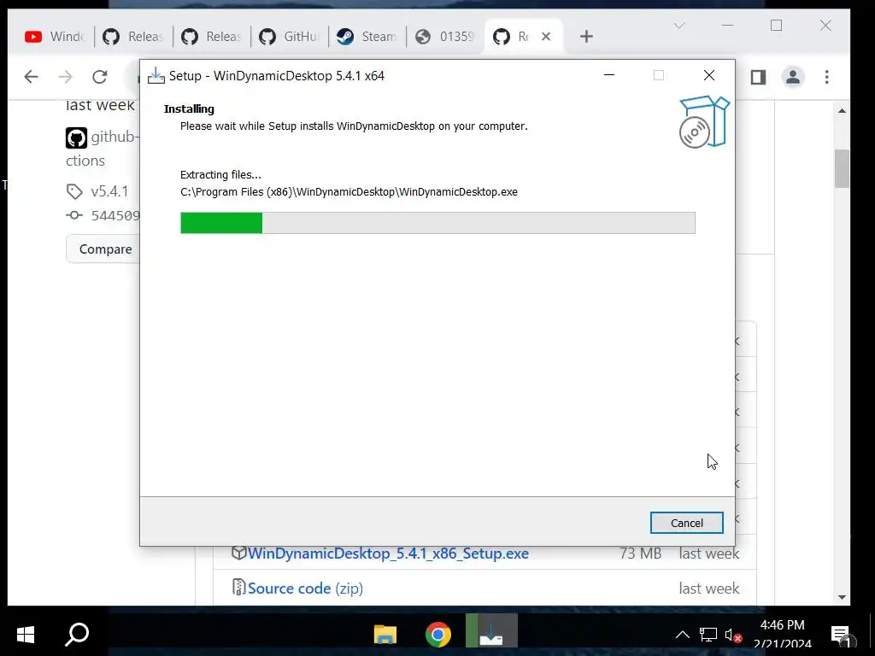
Task: Download WinDynamicDesktop_5.4.1_x86_Setup.exe
Action: (388, 553)
